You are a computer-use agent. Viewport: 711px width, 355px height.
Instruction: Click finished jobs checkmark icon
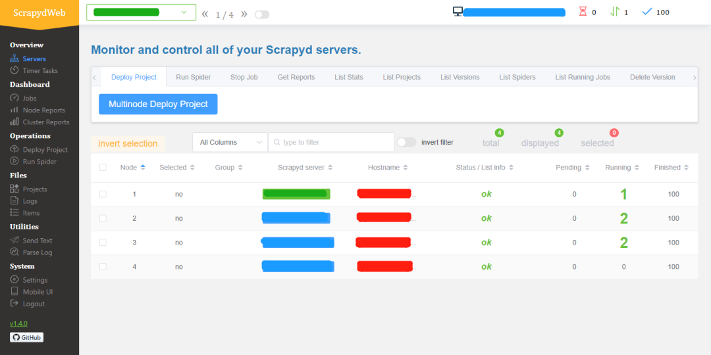(x=647, y=12)
